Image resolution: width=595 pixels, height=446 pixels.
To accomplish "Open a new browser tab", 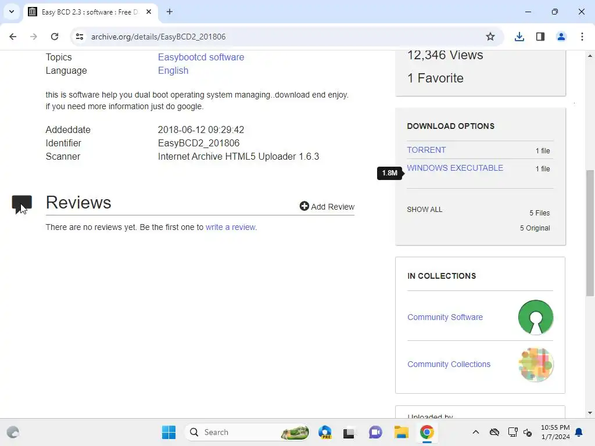I will [170, 12].
